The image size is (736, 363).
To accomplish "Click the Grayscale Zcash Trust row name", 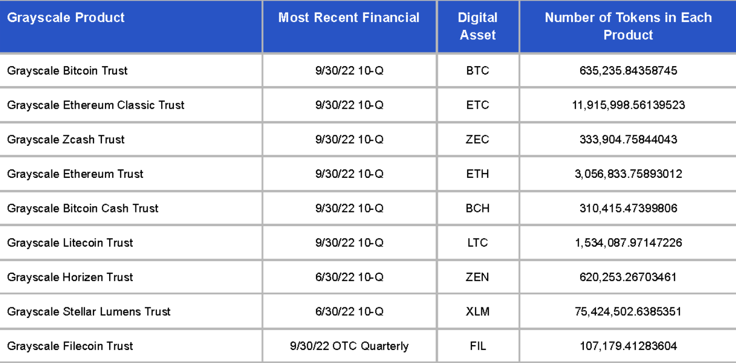I will point(66,140).
